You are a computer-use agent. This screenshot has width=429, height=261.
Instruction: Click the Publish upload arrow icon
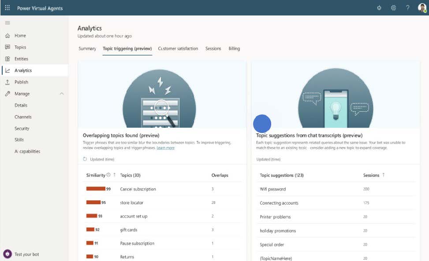pos(7,82)
